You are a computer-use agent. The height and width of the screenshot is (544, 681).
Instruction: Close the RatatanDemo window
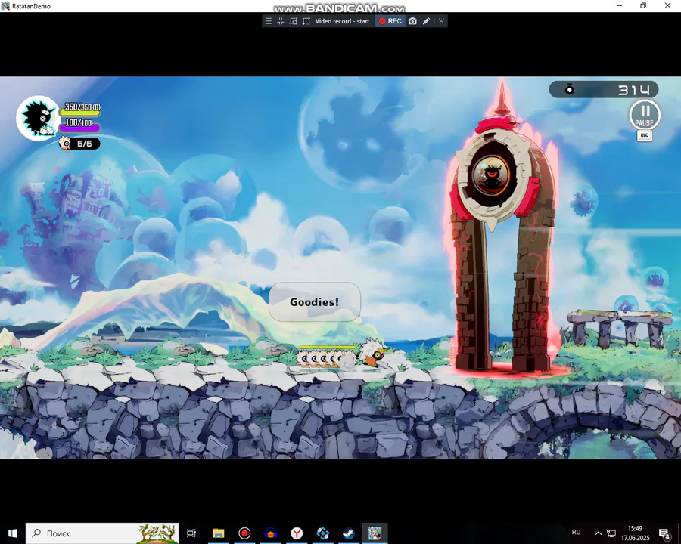click(x=668, y=5)
